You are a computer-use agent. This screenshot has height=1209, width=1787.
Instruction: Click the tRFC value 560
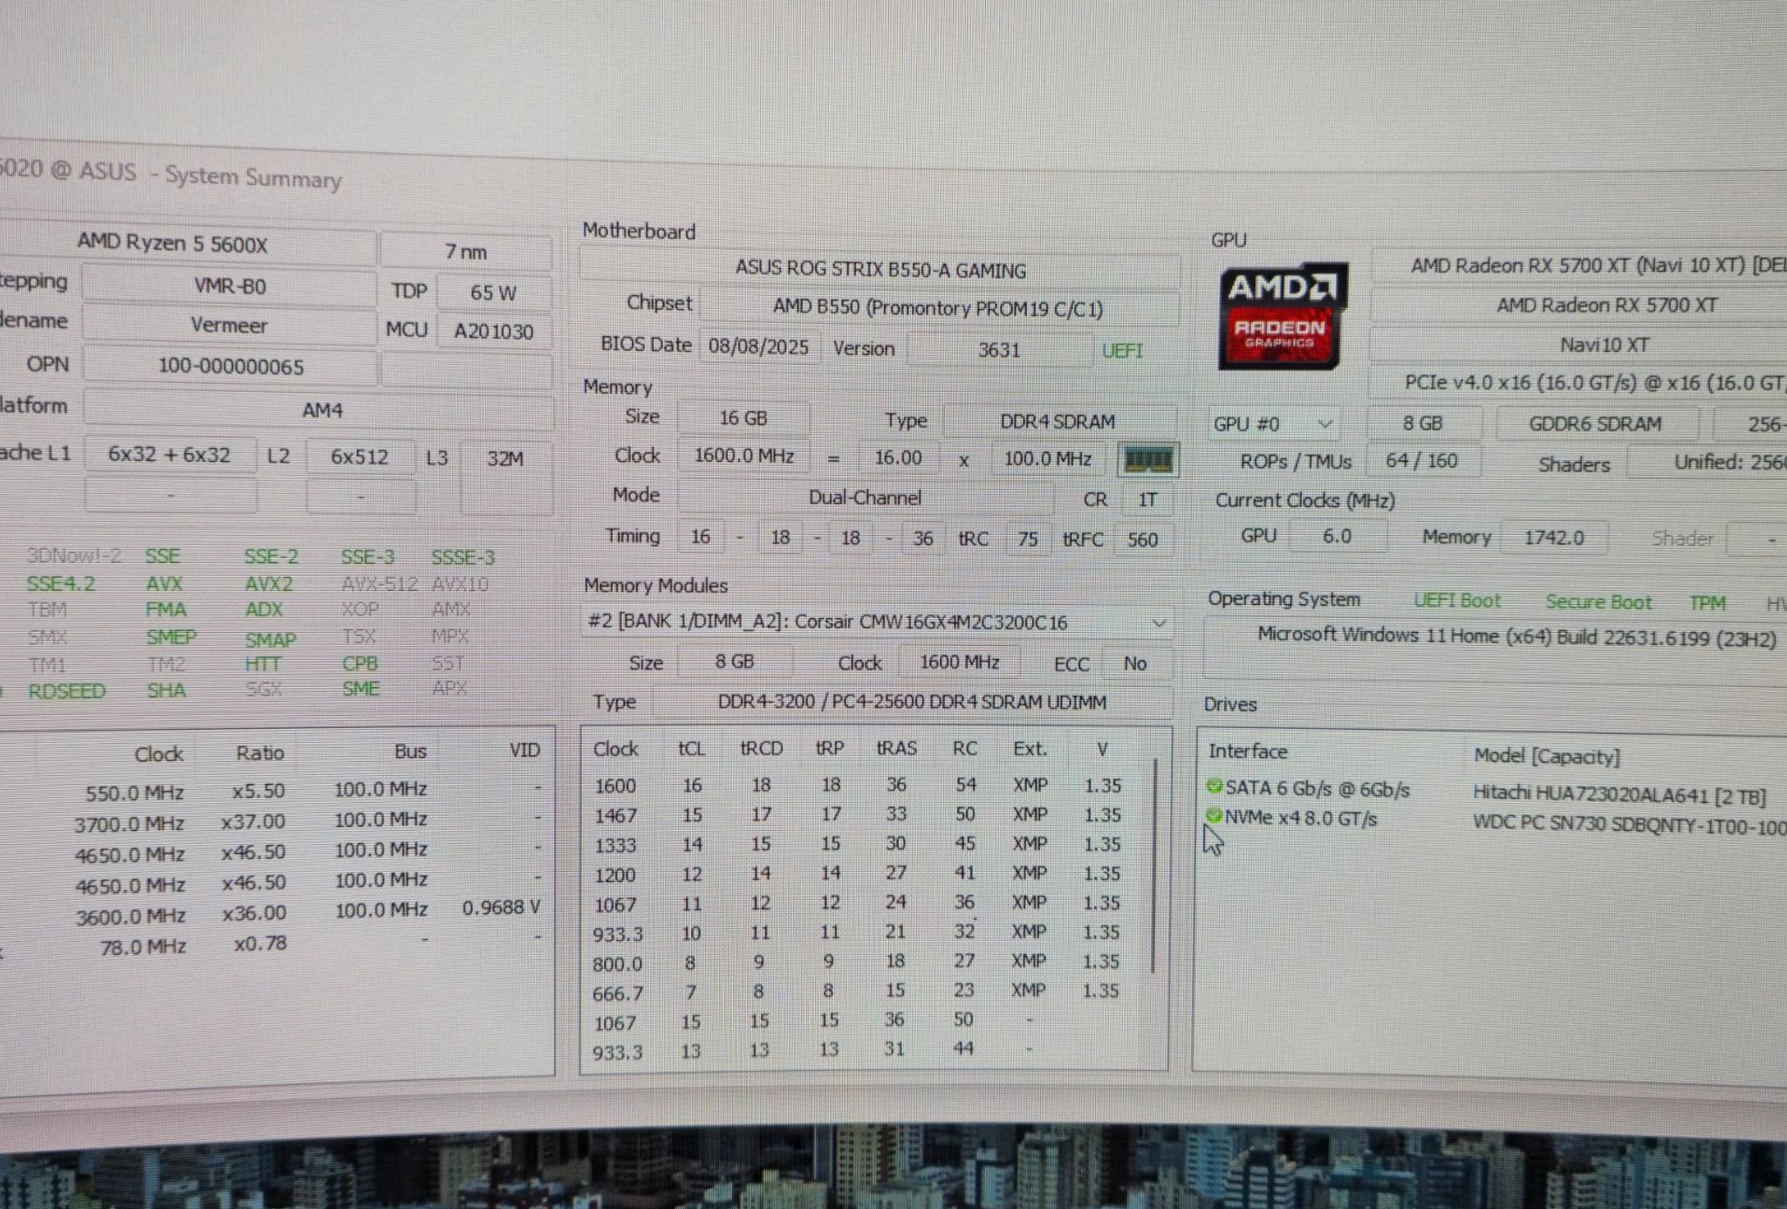click(1142, 539)
